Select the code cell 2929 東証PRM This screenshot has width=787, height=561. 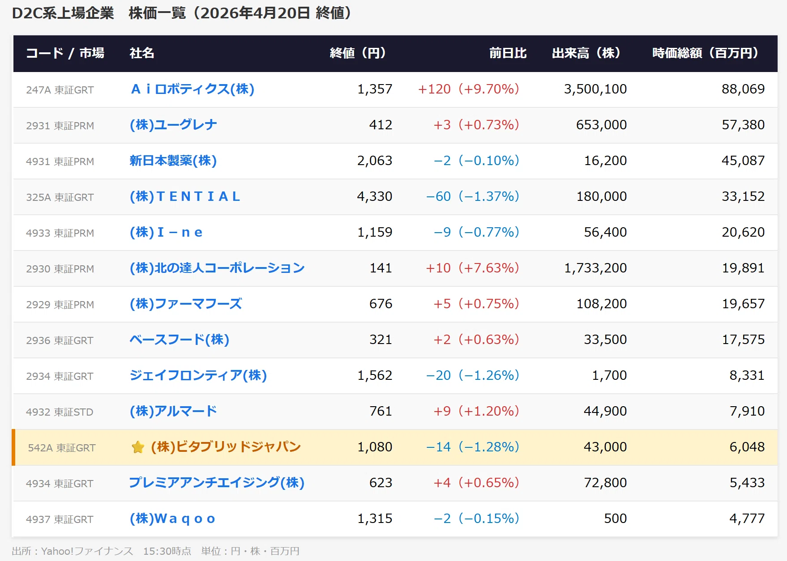click(60, 305)
